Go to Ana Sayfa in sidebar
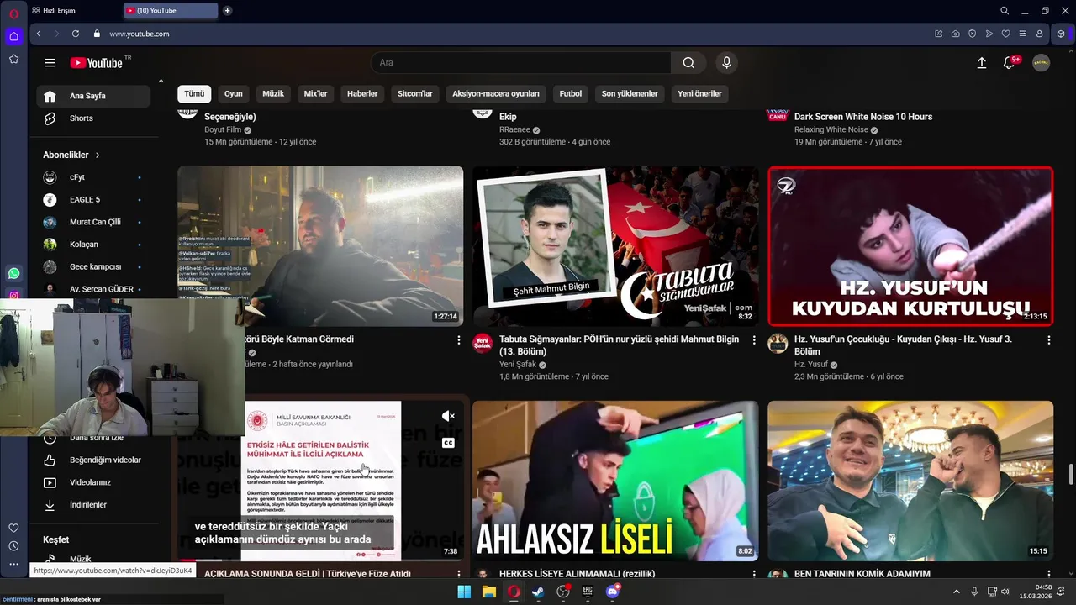Viewport: 1076px width, 605px height. click(93, 96)
